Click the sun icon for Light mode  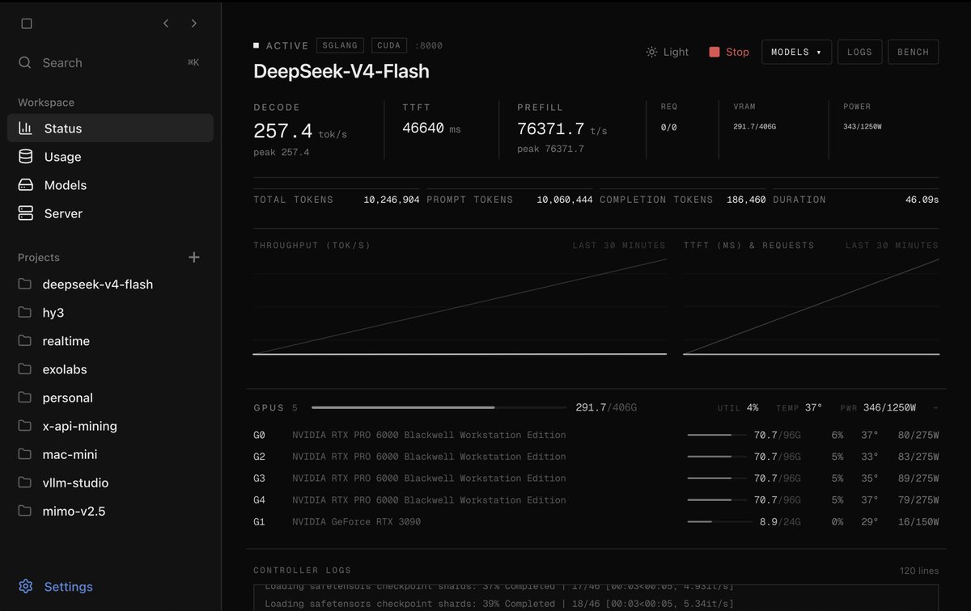click(x=651, y=52)
